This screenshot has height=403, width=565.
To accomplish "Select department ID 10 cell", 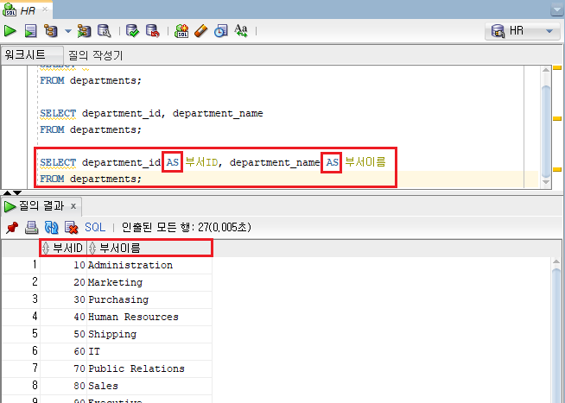I will [x=63, y=265].
